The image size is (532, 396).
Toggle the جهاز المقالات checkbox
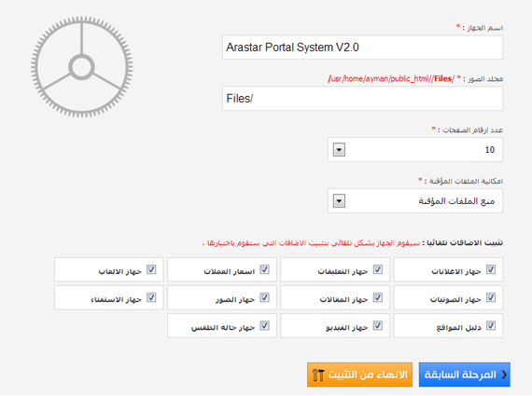(378, 298)
